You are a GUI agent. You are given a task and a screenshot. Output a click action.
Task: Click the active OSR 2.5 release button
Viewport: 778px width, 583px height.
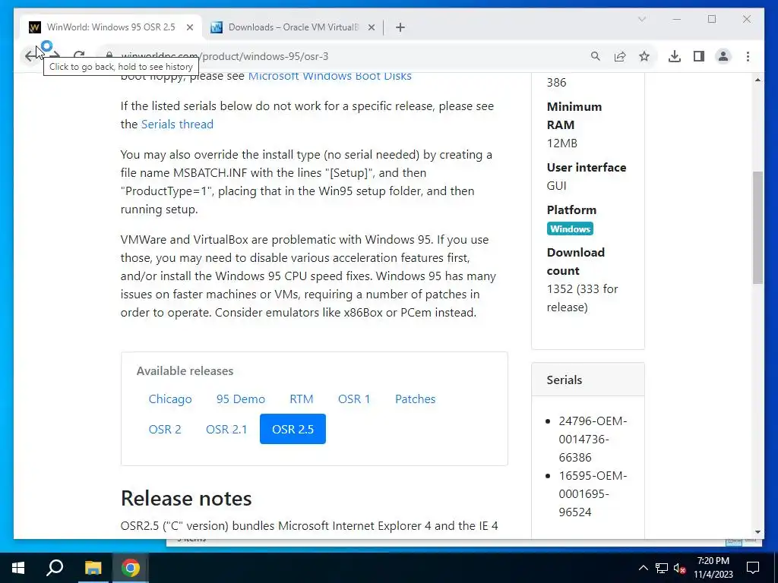[x=293, y=429]
